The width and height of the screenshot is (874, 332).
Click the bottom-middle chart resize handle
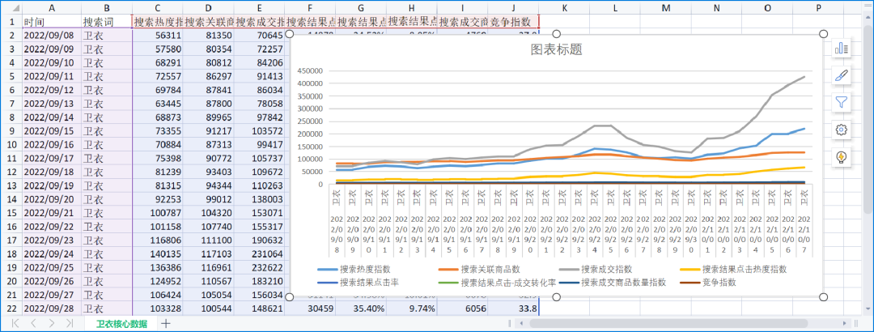pos(556,297)
